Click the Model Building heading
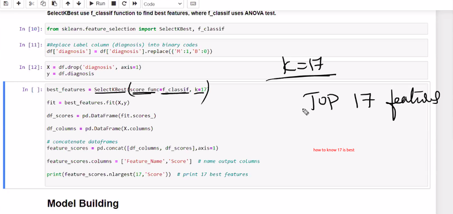 (x=83, y=204)
